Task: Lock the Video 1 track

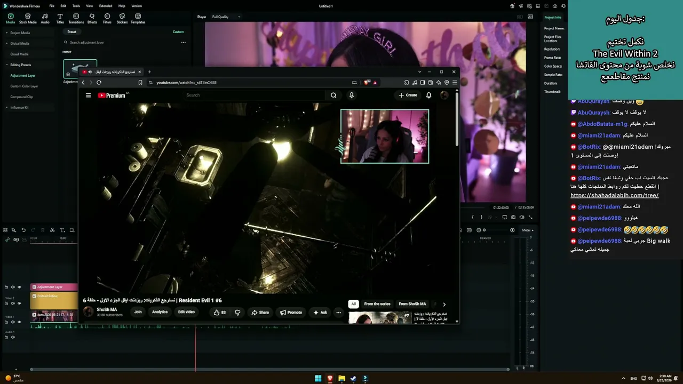Action: pos(6,322)
